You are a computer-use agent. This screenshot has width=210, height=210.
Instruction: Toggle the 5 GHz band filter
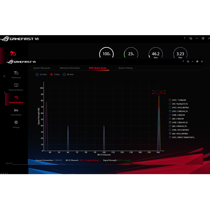(x=55, y=75)
